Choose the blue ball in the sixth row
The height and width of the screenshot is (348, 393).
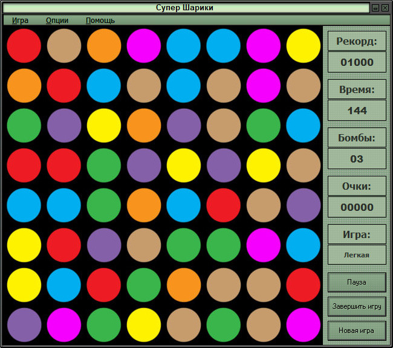(304, 245)
